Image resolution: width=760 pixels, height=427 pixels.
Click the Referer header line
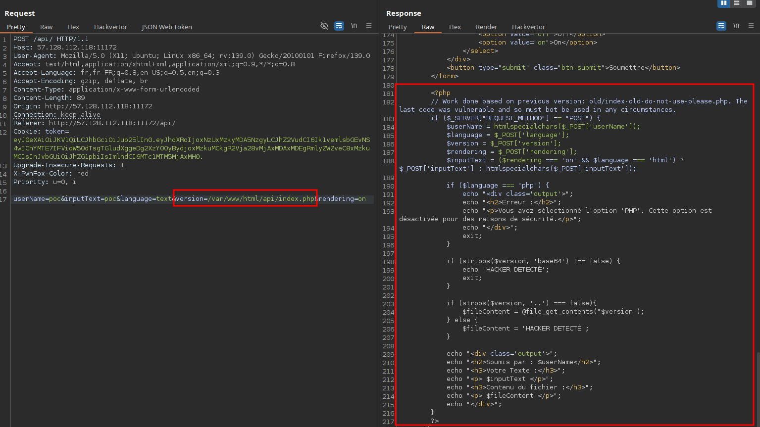[x=95, y=123]
